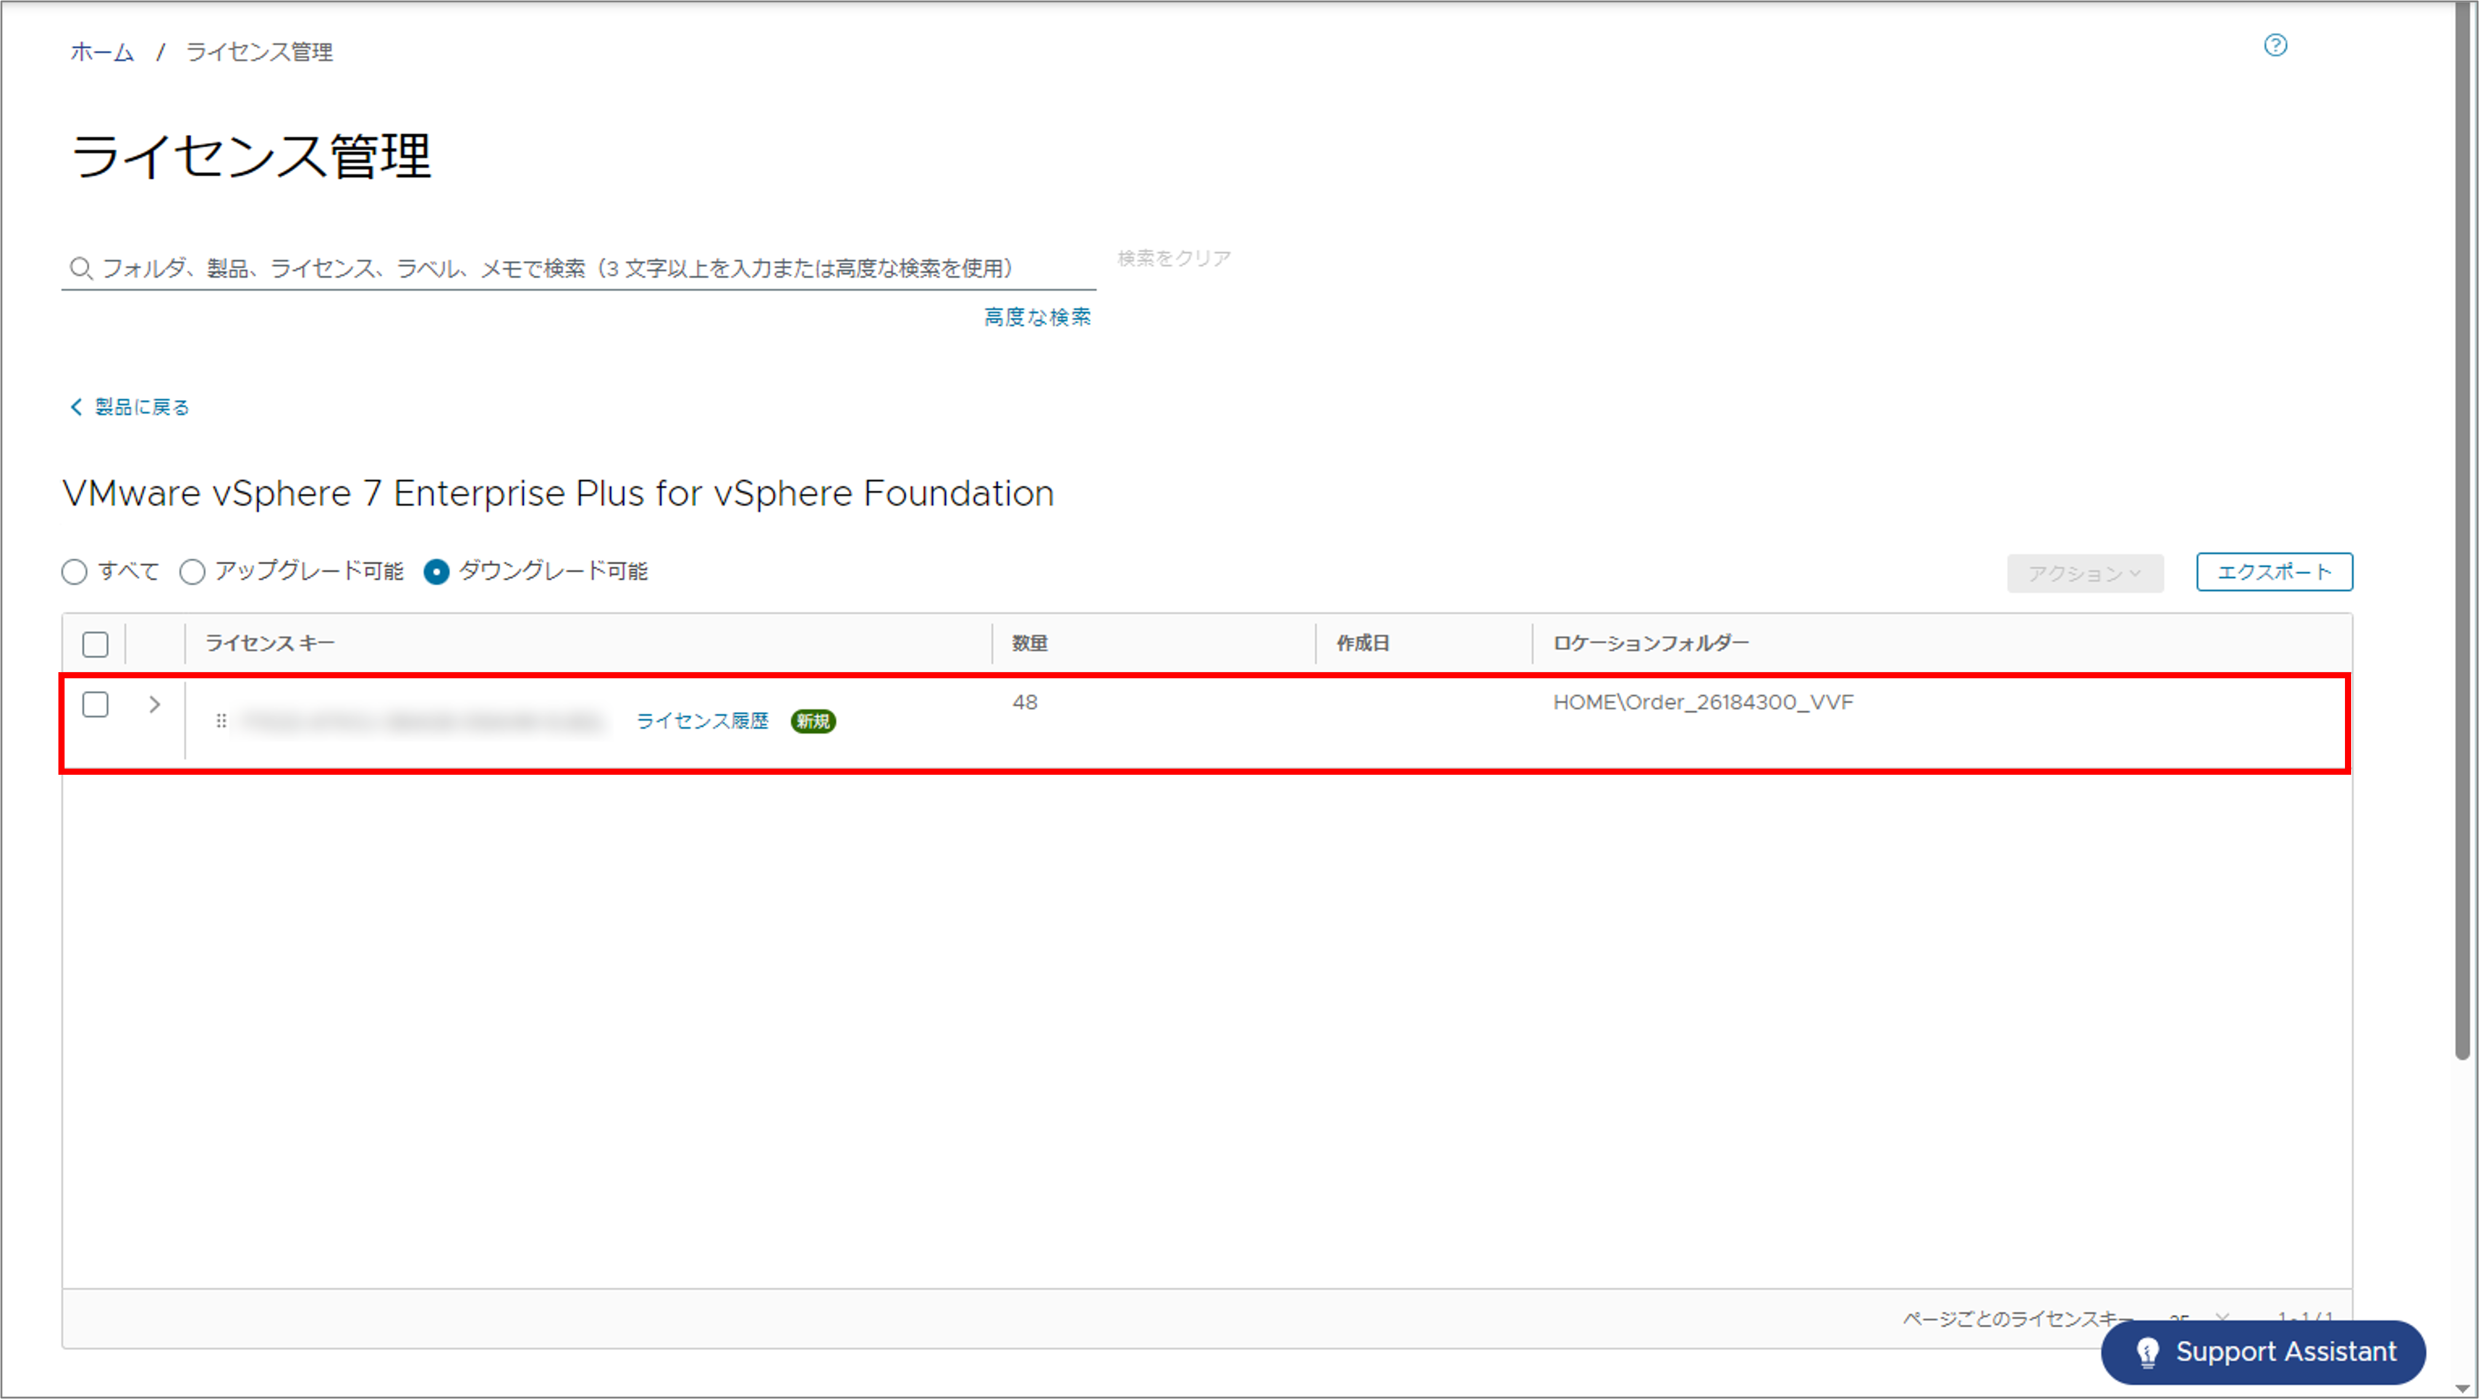Click the back chevron before 製品に戻る

[76, 407]
